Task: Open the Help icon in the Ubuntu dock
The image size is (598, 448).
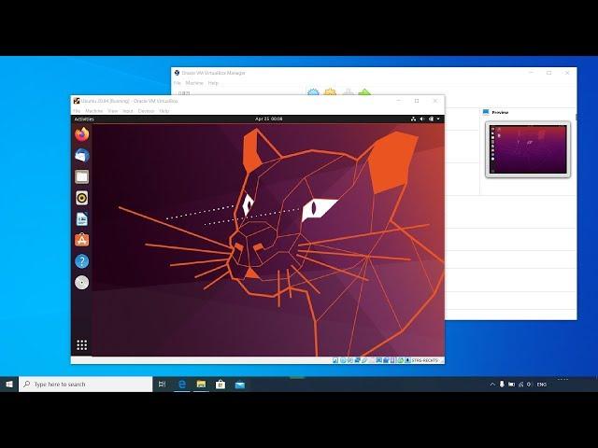Action: click(81, 261)
